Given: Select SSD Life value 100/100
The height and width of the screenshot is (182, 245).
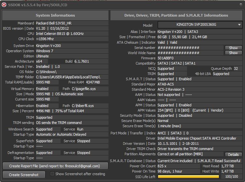Looking at the screenshot, I should 232,176.
